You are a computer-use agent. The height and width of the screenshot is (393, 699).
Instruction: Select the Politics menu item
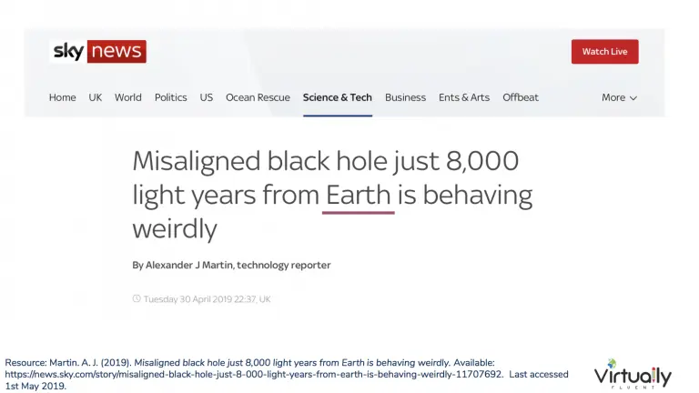(171, 97)
